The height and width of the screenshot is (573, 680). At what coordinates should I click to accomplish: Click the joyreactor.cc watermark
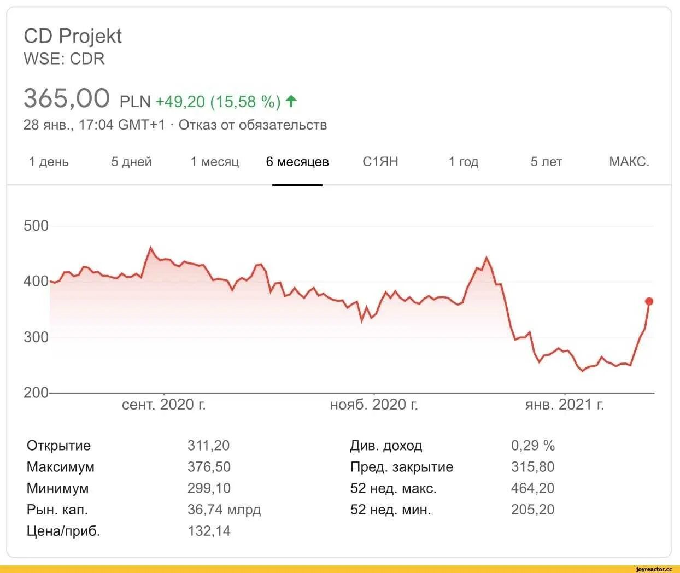(x=655, y=569)
